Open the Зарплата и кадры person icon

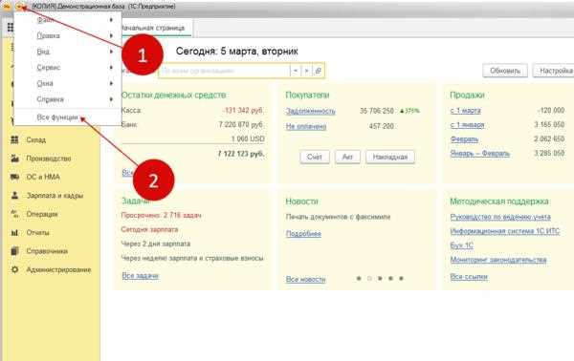pos(14,196)
